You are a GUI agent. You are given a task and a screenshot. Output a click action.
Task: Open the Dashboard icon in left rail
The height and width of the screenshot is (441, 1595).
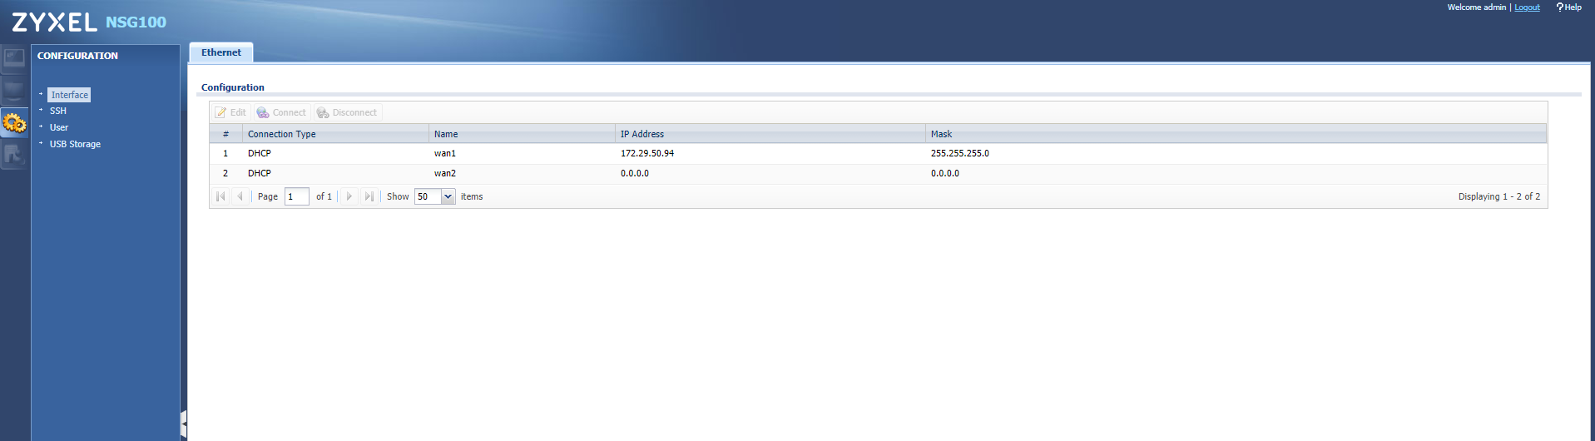point(14,58)
